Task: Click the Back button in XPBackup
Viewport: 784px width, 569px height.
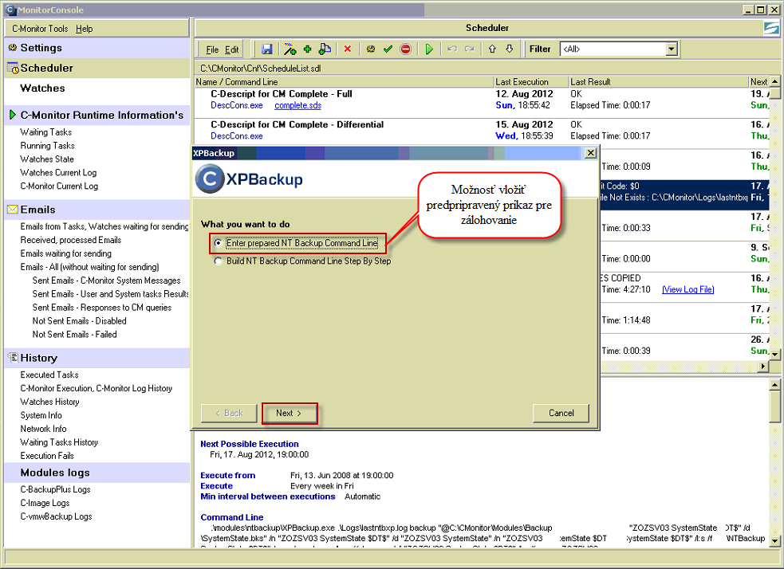Action: (x=229, y=413)
